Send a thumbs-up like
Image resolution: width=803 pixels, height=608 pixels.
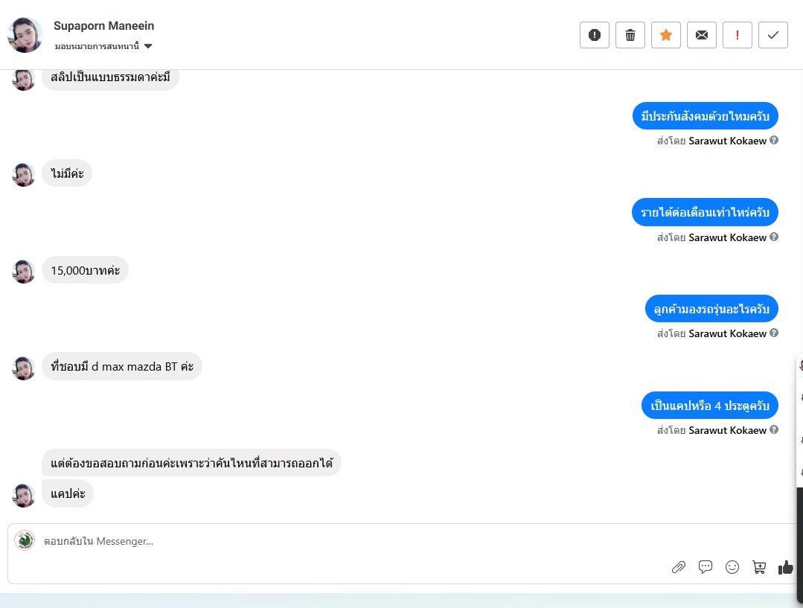coord(786,567)
